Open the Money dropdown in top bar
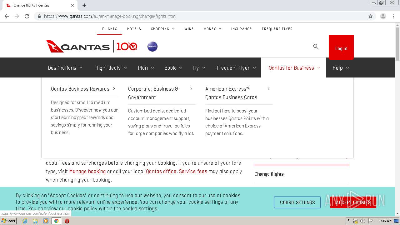This screenshot has width=400, height=225. tap(212, 29)
